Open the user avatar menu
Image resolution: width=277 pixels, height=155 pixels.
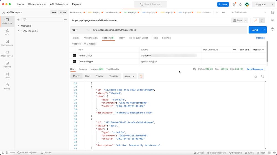click(x=247, y=4)
